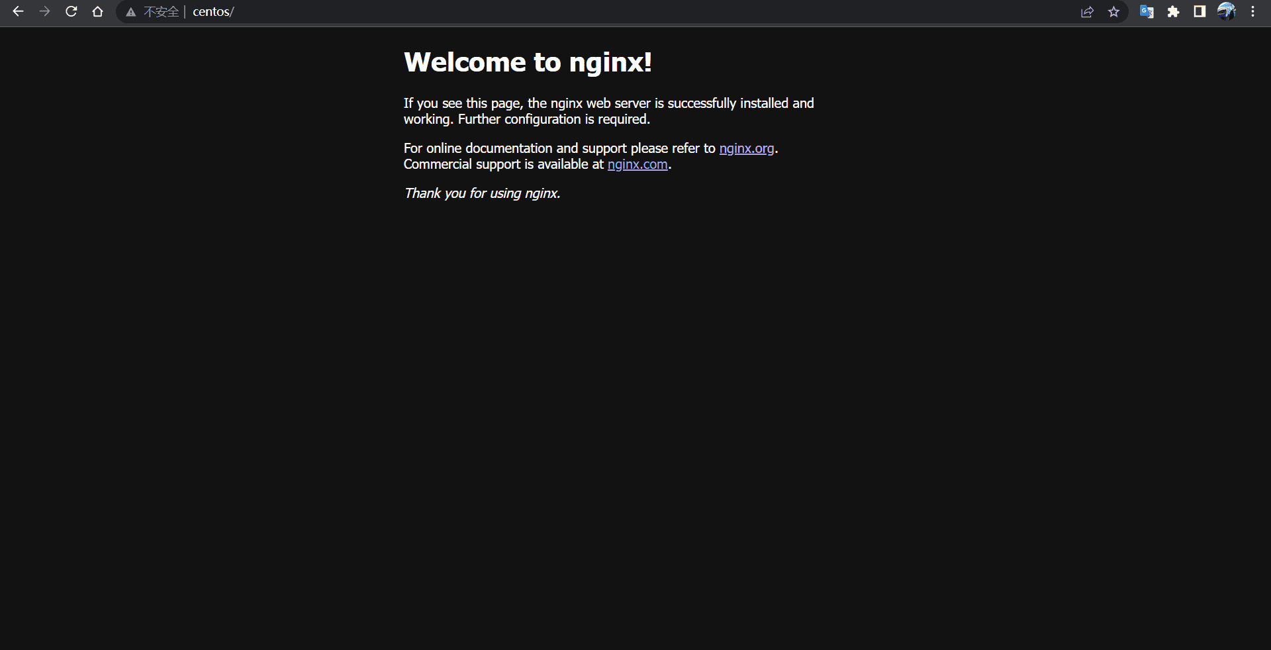1271x650 pixels.
Task: Click the "Commercial support is available at" text
Action: pyautogui.click(x=503, y=164)
